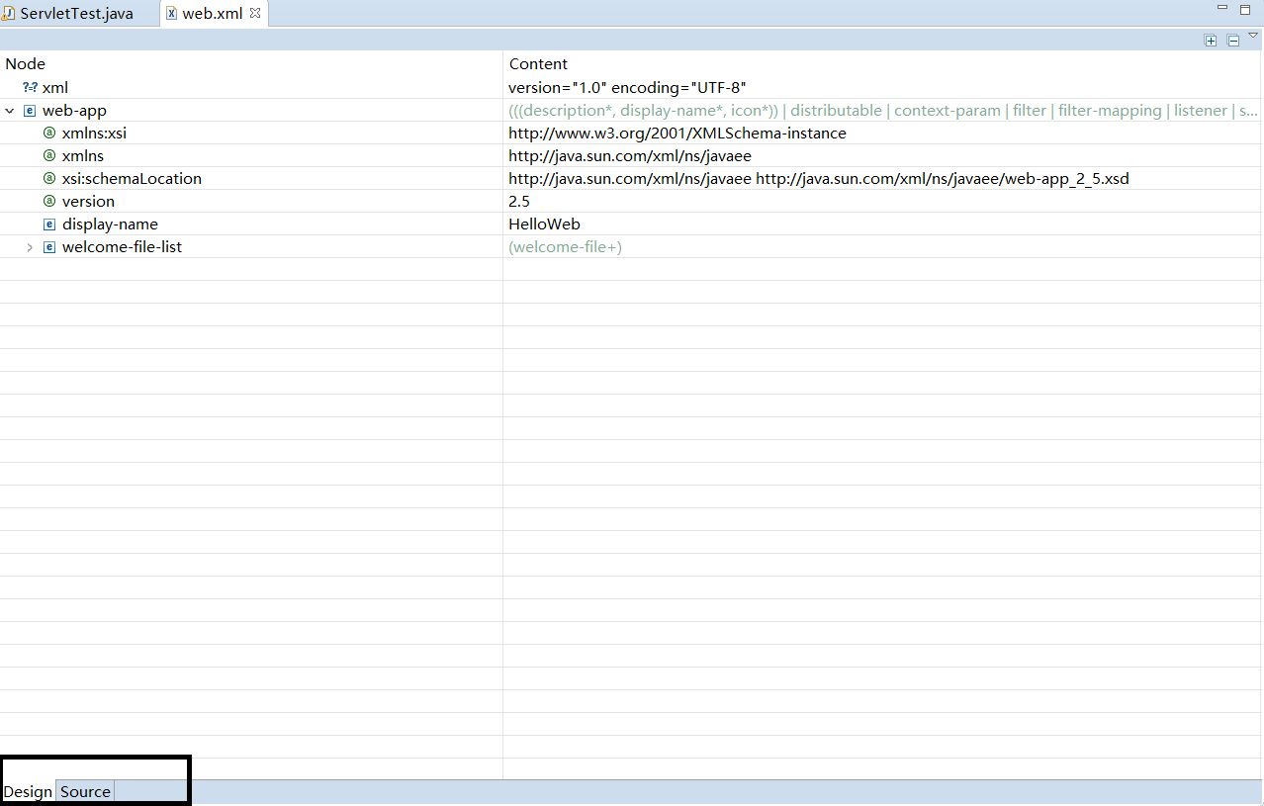Select the version value 2.5
Viewport: 1264px width, 806px height.
pos(518,201)
